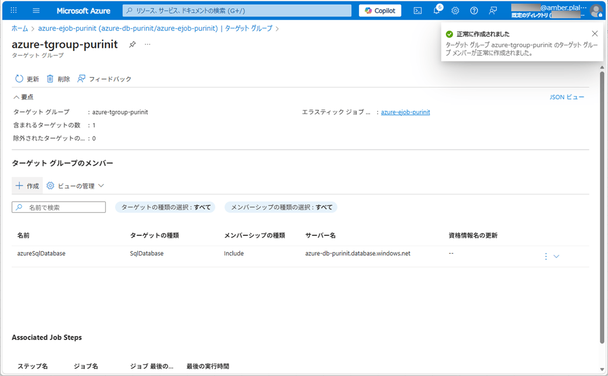Open the Azure portal hamburger menu
The image size is (608, 376).
click(37, 10)
